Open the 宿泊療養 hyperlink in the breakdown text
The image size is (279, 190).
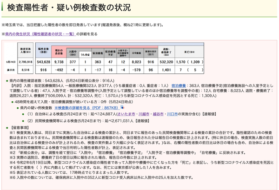(179, 85)
